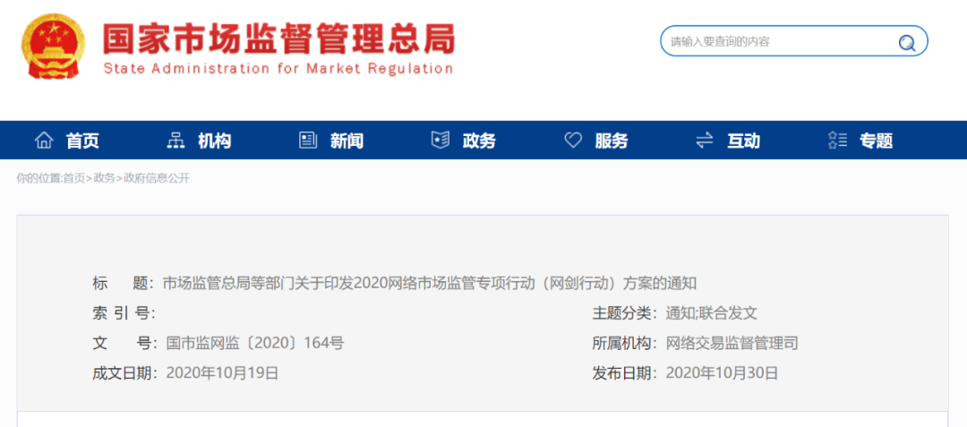Open the 首页 navigation menu
967x427 pixels.
pos(82,141)
